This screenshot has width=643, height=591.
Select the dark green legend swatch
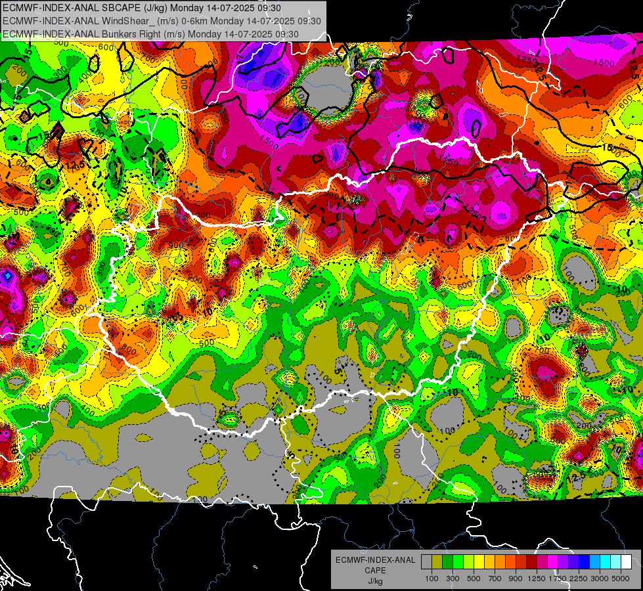click(x=447, y=561)
